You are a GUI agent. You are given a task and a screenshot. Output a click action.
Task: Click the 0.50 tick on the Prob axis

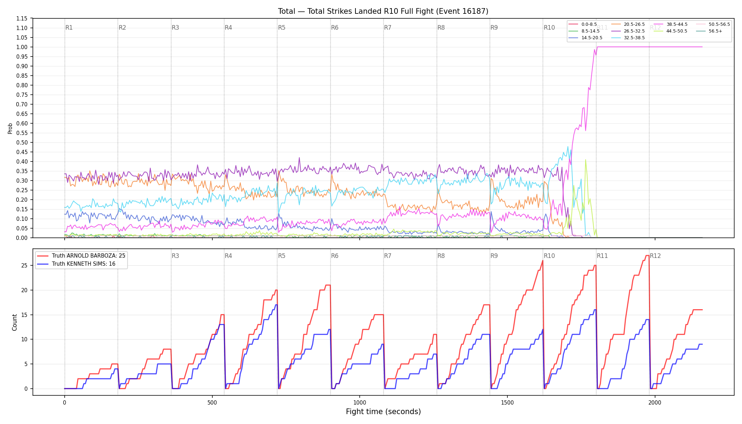point(22,142)
